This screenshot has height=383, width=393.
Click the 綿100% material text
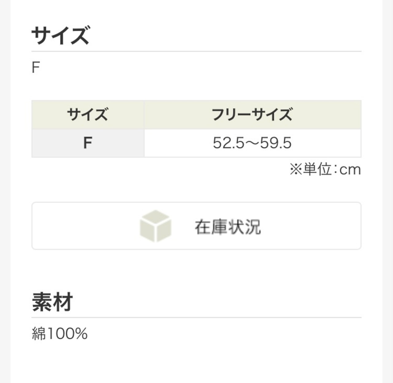point(60,333)
